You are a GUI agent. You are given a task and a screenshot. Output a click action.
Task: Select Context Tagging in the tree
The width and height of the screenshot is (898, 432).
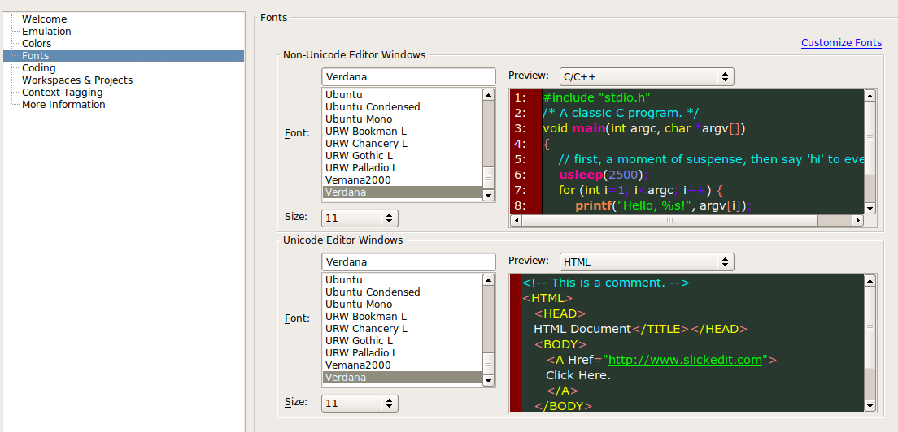(x=63, y=92)
